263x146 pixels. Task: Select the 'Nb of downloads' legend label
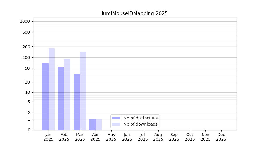[141, 124]
